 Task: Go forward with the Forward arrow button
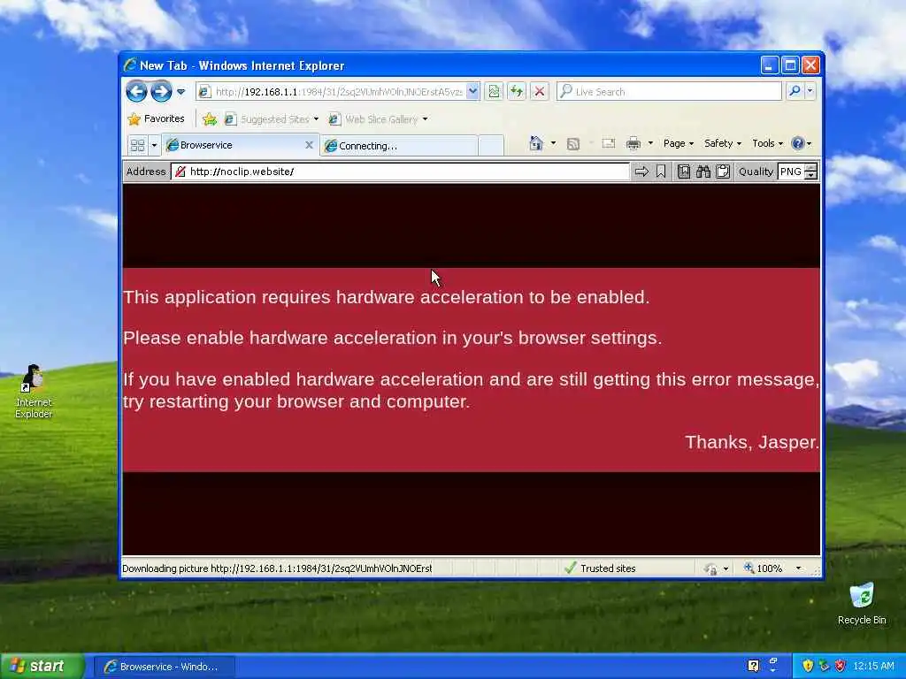tap(161, 91)
